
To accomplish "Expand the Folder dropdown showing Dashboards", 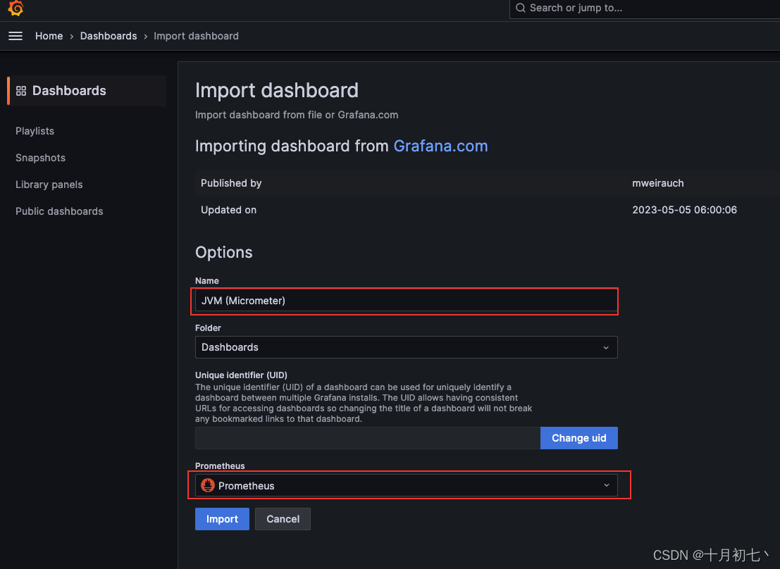I will point(406,347).
